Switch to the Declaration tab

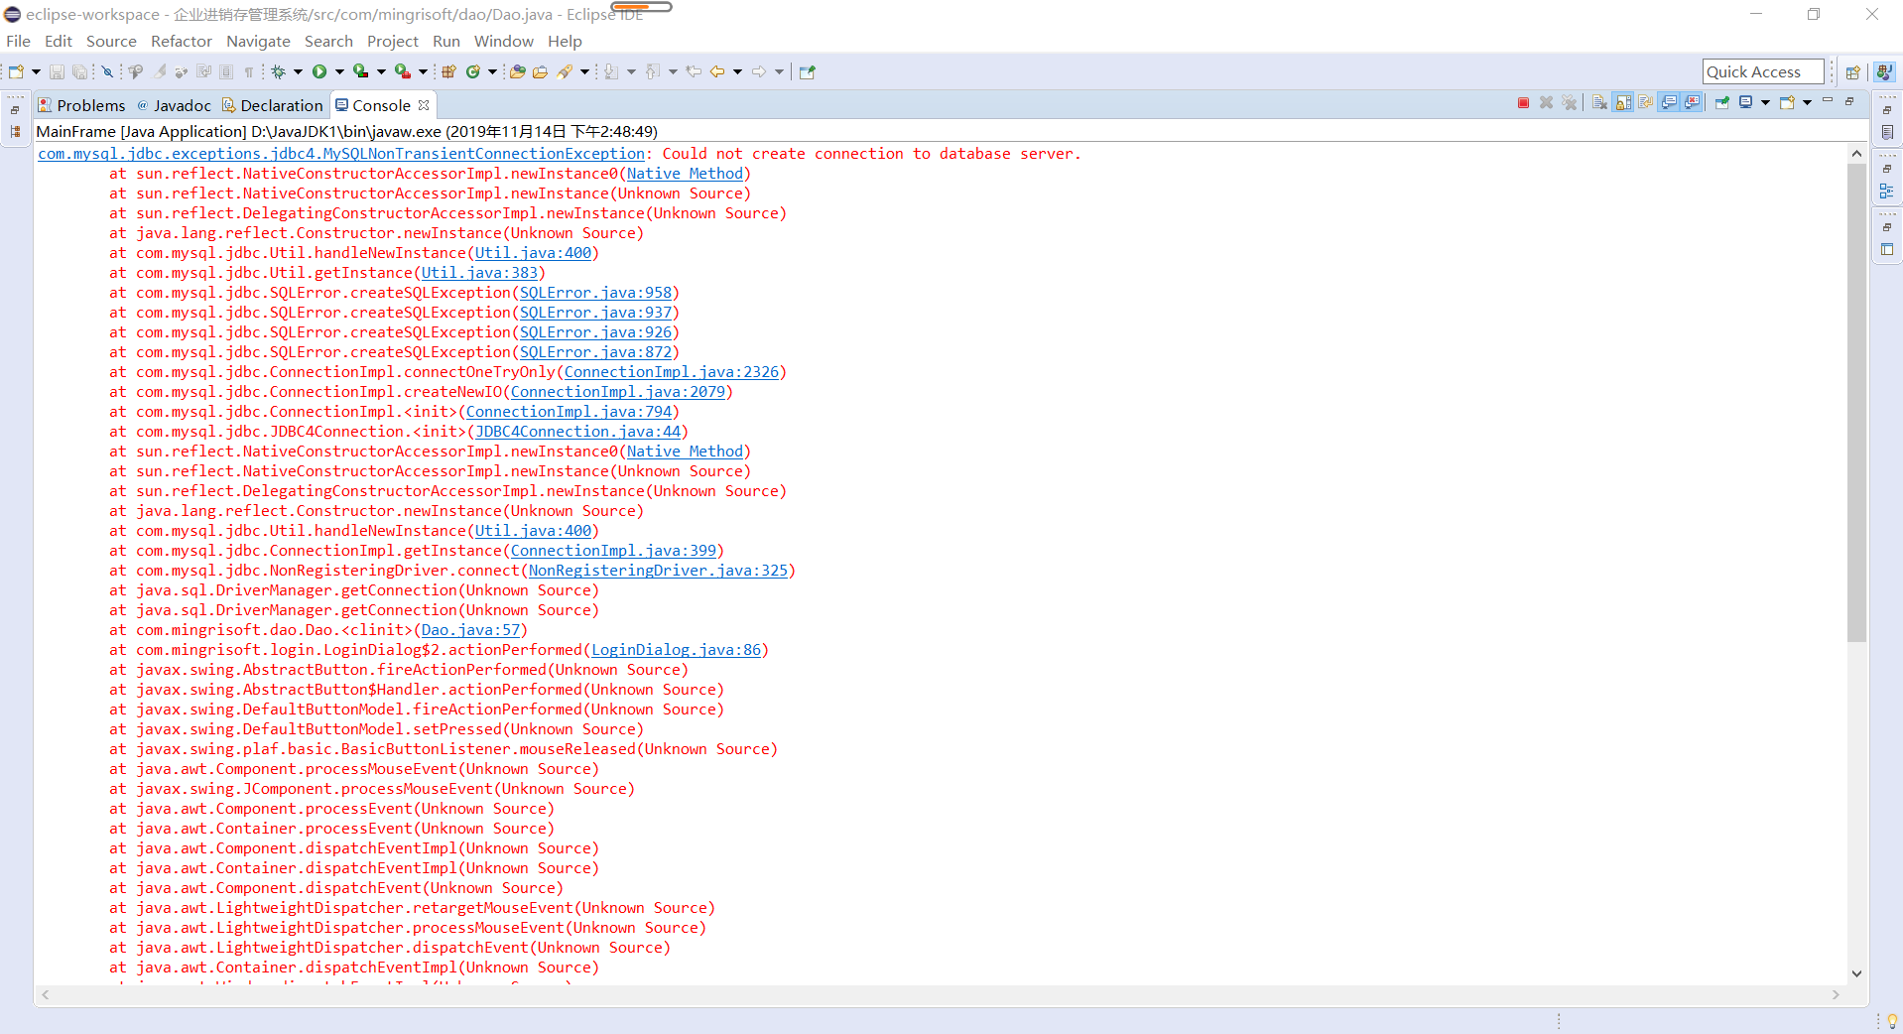pyautogui.click(x=273, y=105)
